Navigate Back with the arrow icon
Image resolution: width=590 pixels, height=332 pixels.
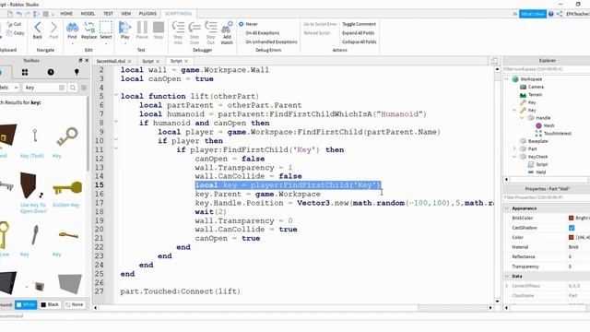coord(38,28)
